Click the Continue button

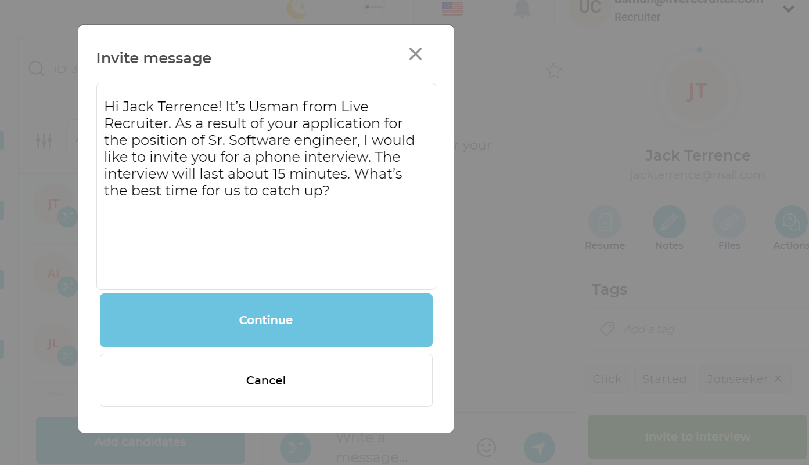coord(266,320)
